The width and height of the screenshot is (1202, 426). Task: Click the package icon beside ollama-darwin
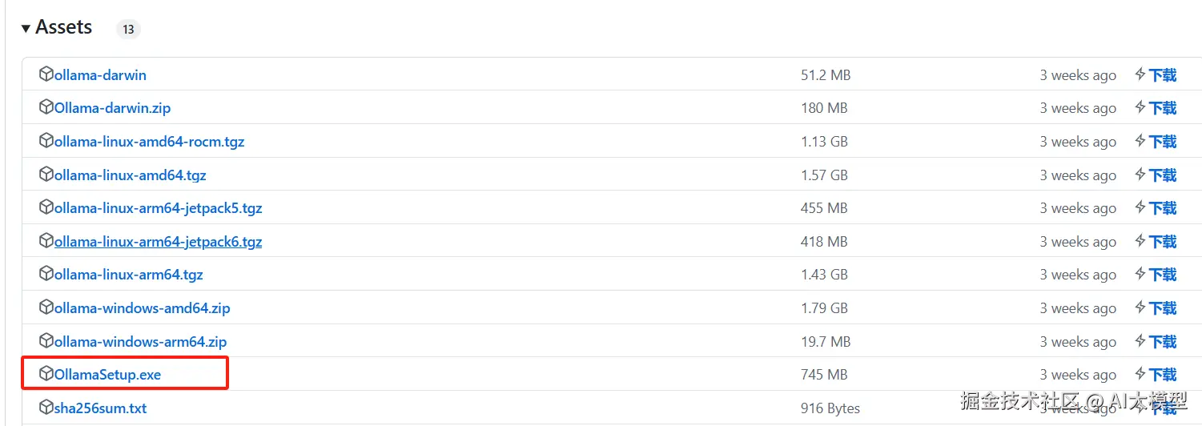tap(46, 74)
